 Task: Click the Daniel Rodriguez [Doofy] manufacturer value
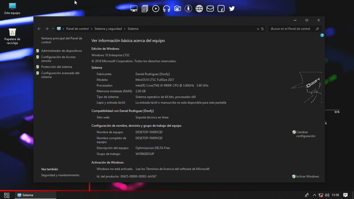pos(153,74)
